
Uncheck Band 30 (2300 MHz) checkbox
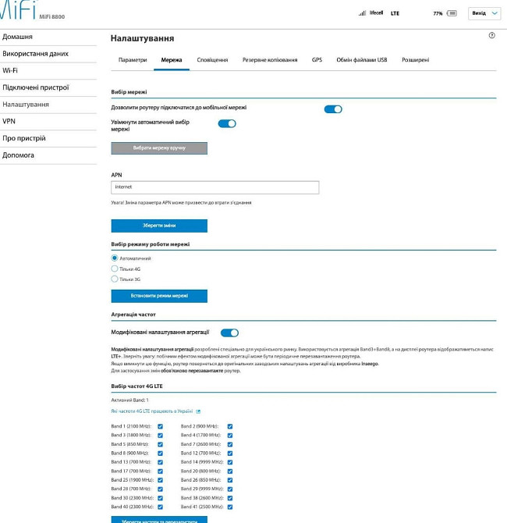point(161,498)
